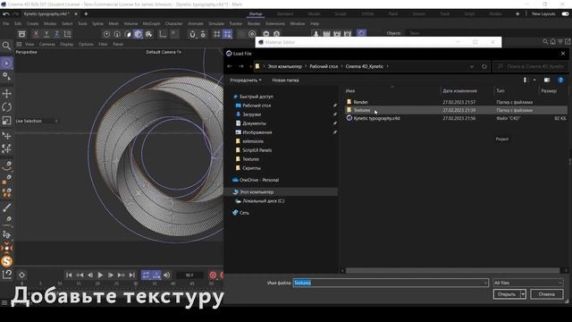Open Загрузки in navigation pane
Viewport: 572px width, 322px height.
[x=251, y=114]
